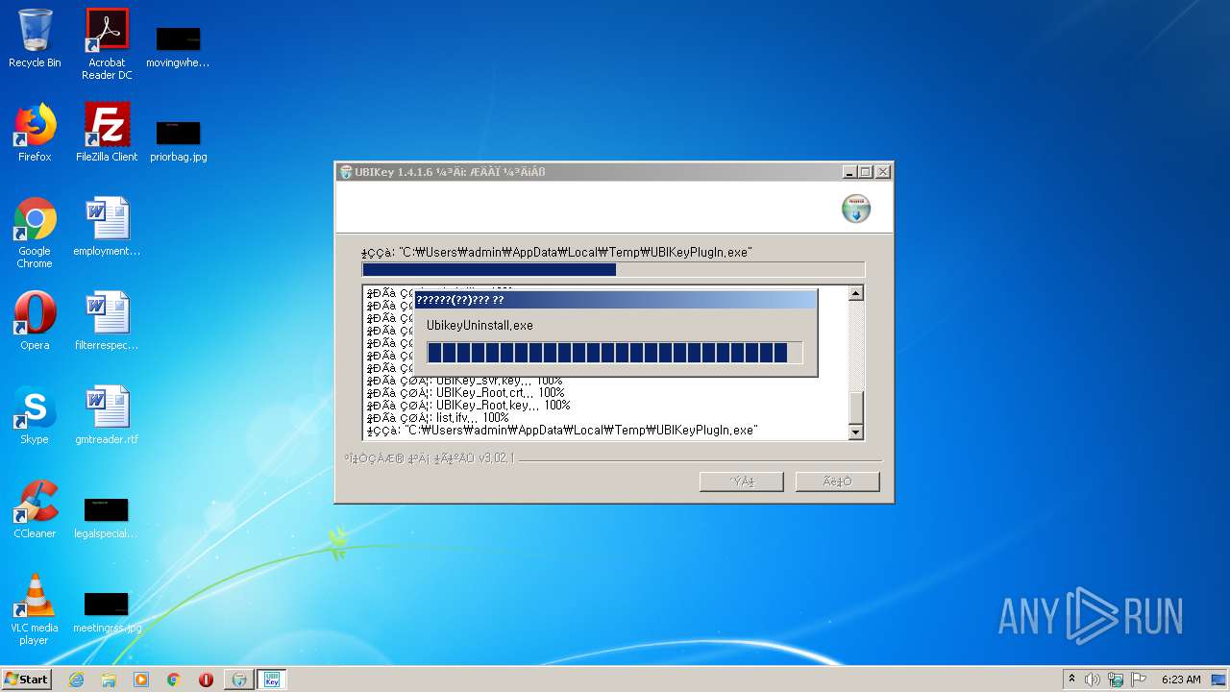Viewport: 1230px width, 692px height.
Task: Select the legalspecial... desktop file
Action: (x=107, y=517)
